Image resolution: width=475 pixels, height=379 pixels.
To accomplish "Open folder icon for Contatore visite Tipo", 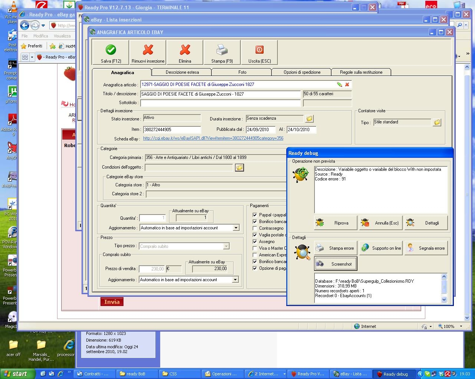I will (x=437, y=122).
